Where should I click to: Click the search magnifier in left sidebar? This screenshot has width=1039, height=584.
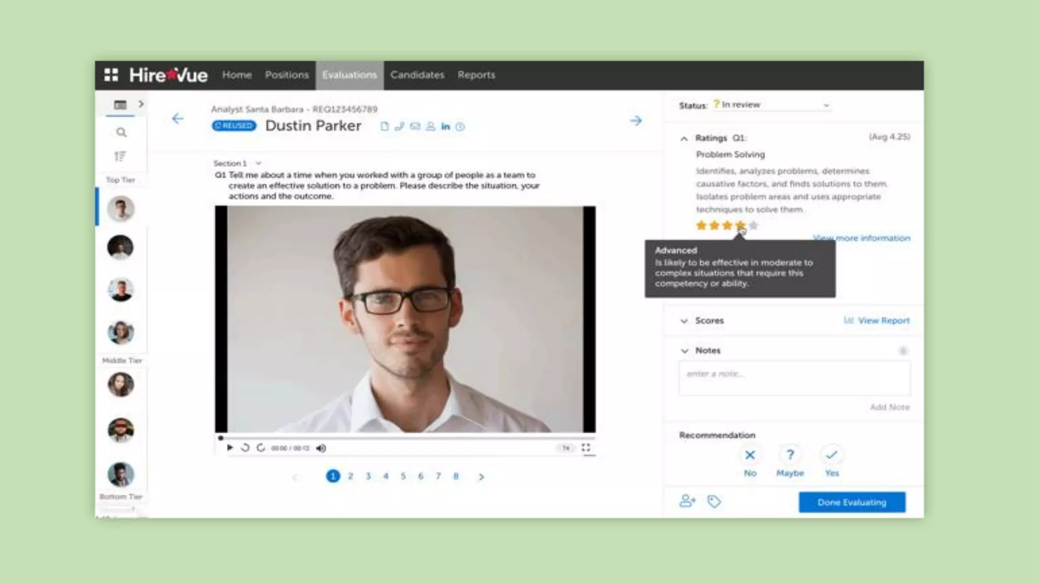pos(121,133)
